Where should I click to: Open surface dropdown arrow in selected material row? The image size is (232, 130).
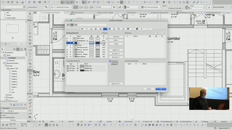pos(101,43)
